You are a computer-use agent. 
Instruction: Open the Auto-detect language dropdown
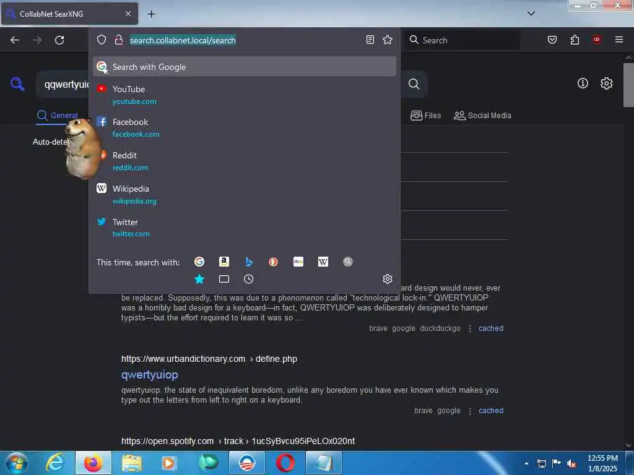coord(50,142)
